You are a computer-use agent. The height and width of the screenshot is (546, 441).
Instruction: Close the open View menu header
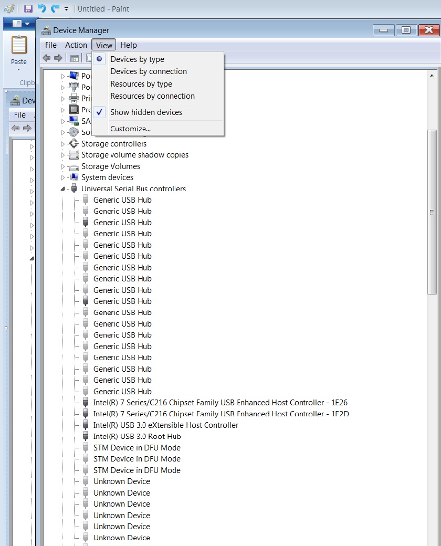tap(104, 45)
